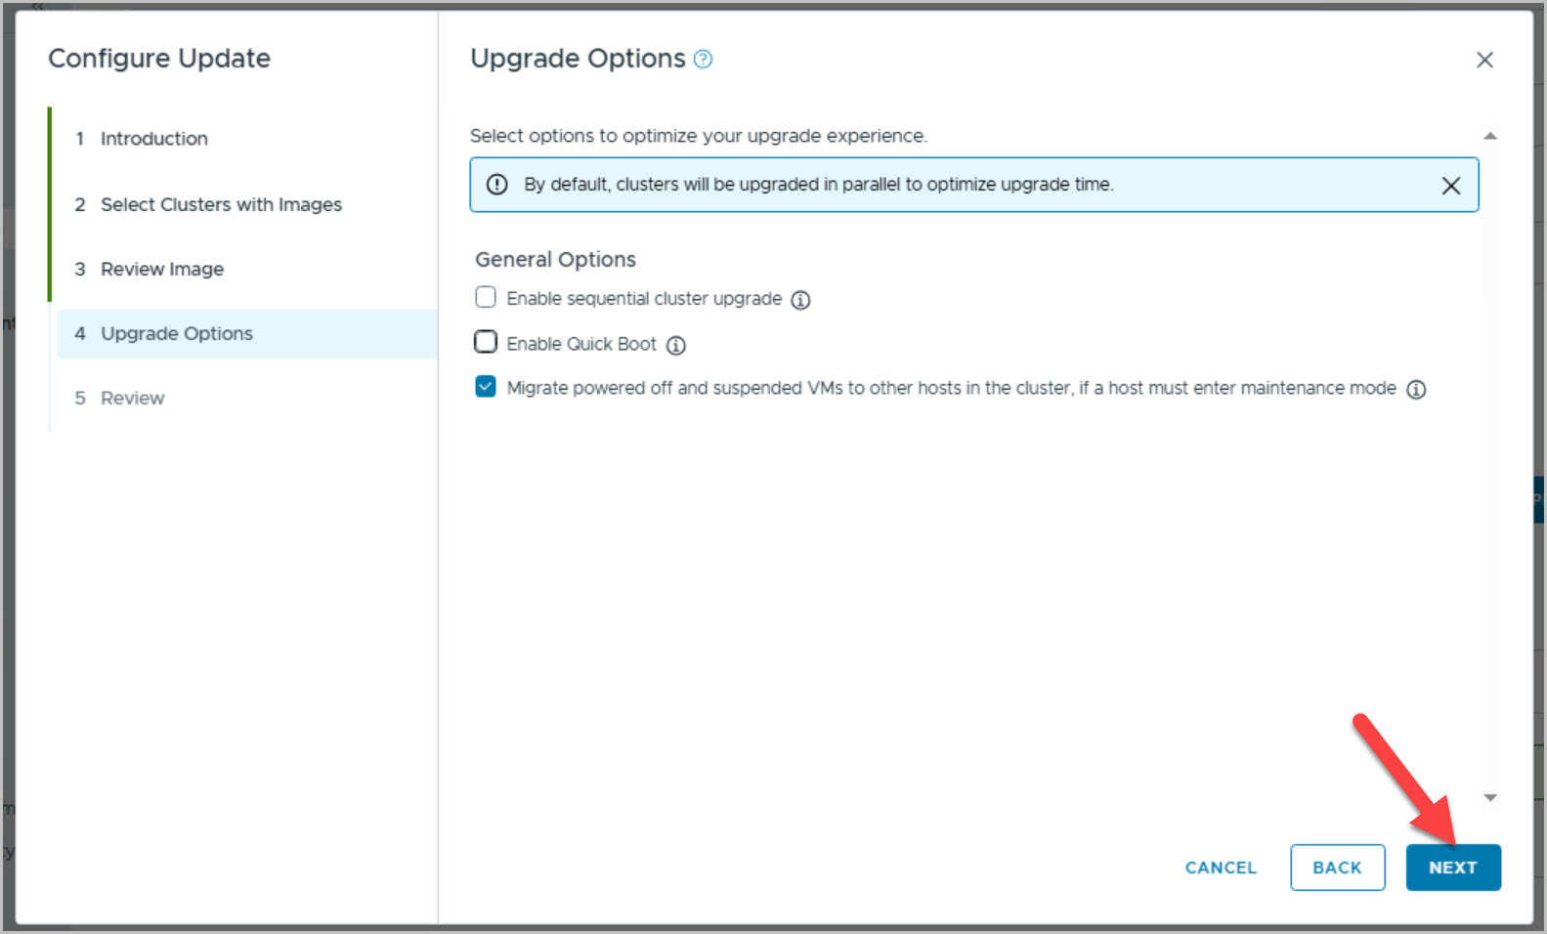Show info for migrate powered off VMs
The image size is (1547, 934).
tap(1416, 390)
